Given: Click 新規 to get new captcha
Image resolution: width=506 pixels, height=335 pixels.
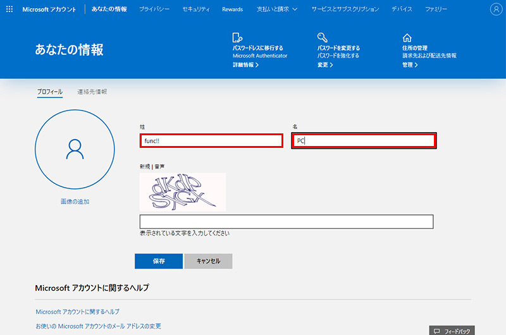Looking at the screenshot, I should 145,166.
